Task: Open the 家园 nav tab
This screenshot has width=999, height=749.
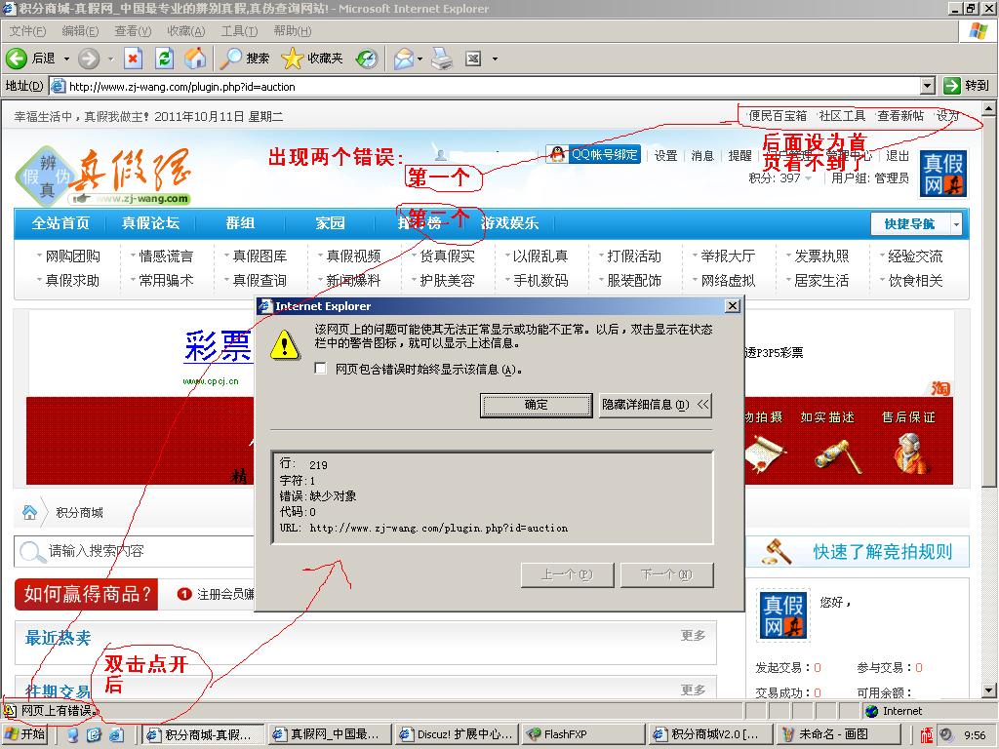Action: click(x=330, y=223)
